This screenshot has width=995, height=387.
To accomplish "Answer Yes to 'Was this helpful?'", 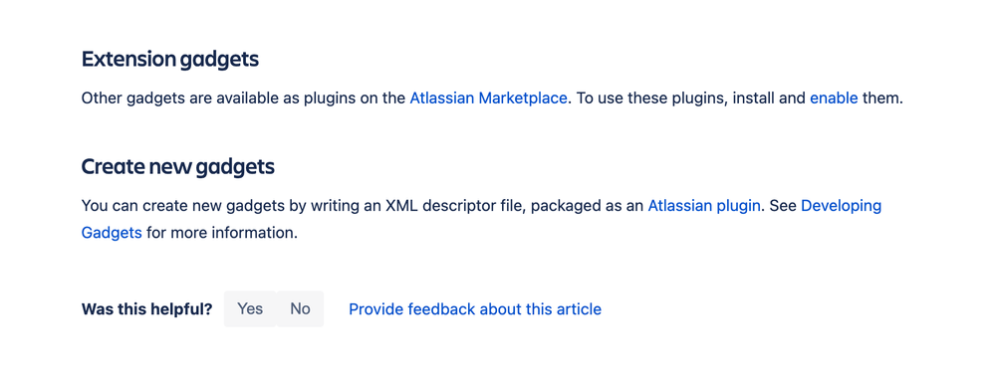I will pos(250,309).
